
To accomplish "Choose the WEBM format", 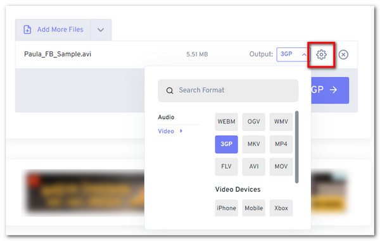I will (226, 121).
